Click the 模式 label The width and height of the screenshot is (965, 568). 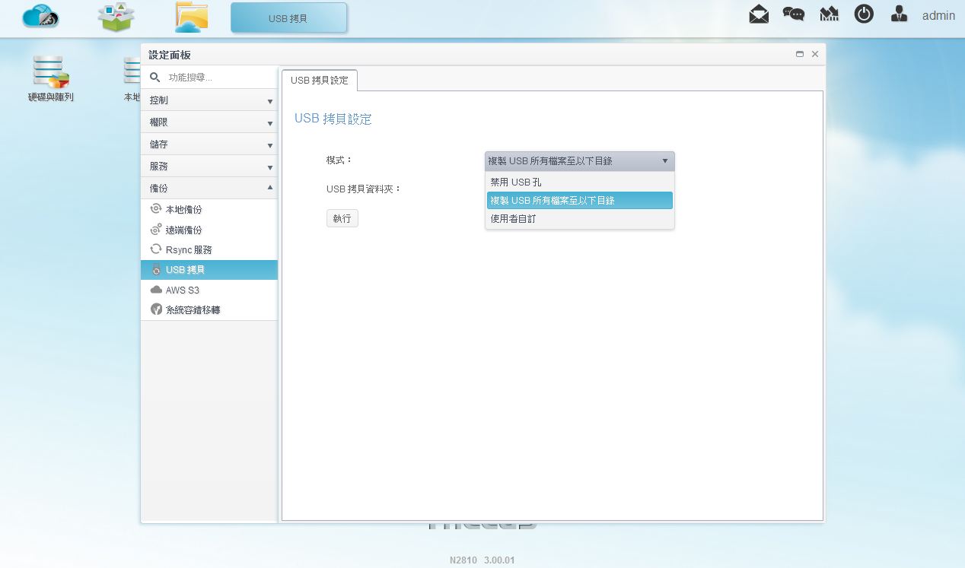point(339,160)
